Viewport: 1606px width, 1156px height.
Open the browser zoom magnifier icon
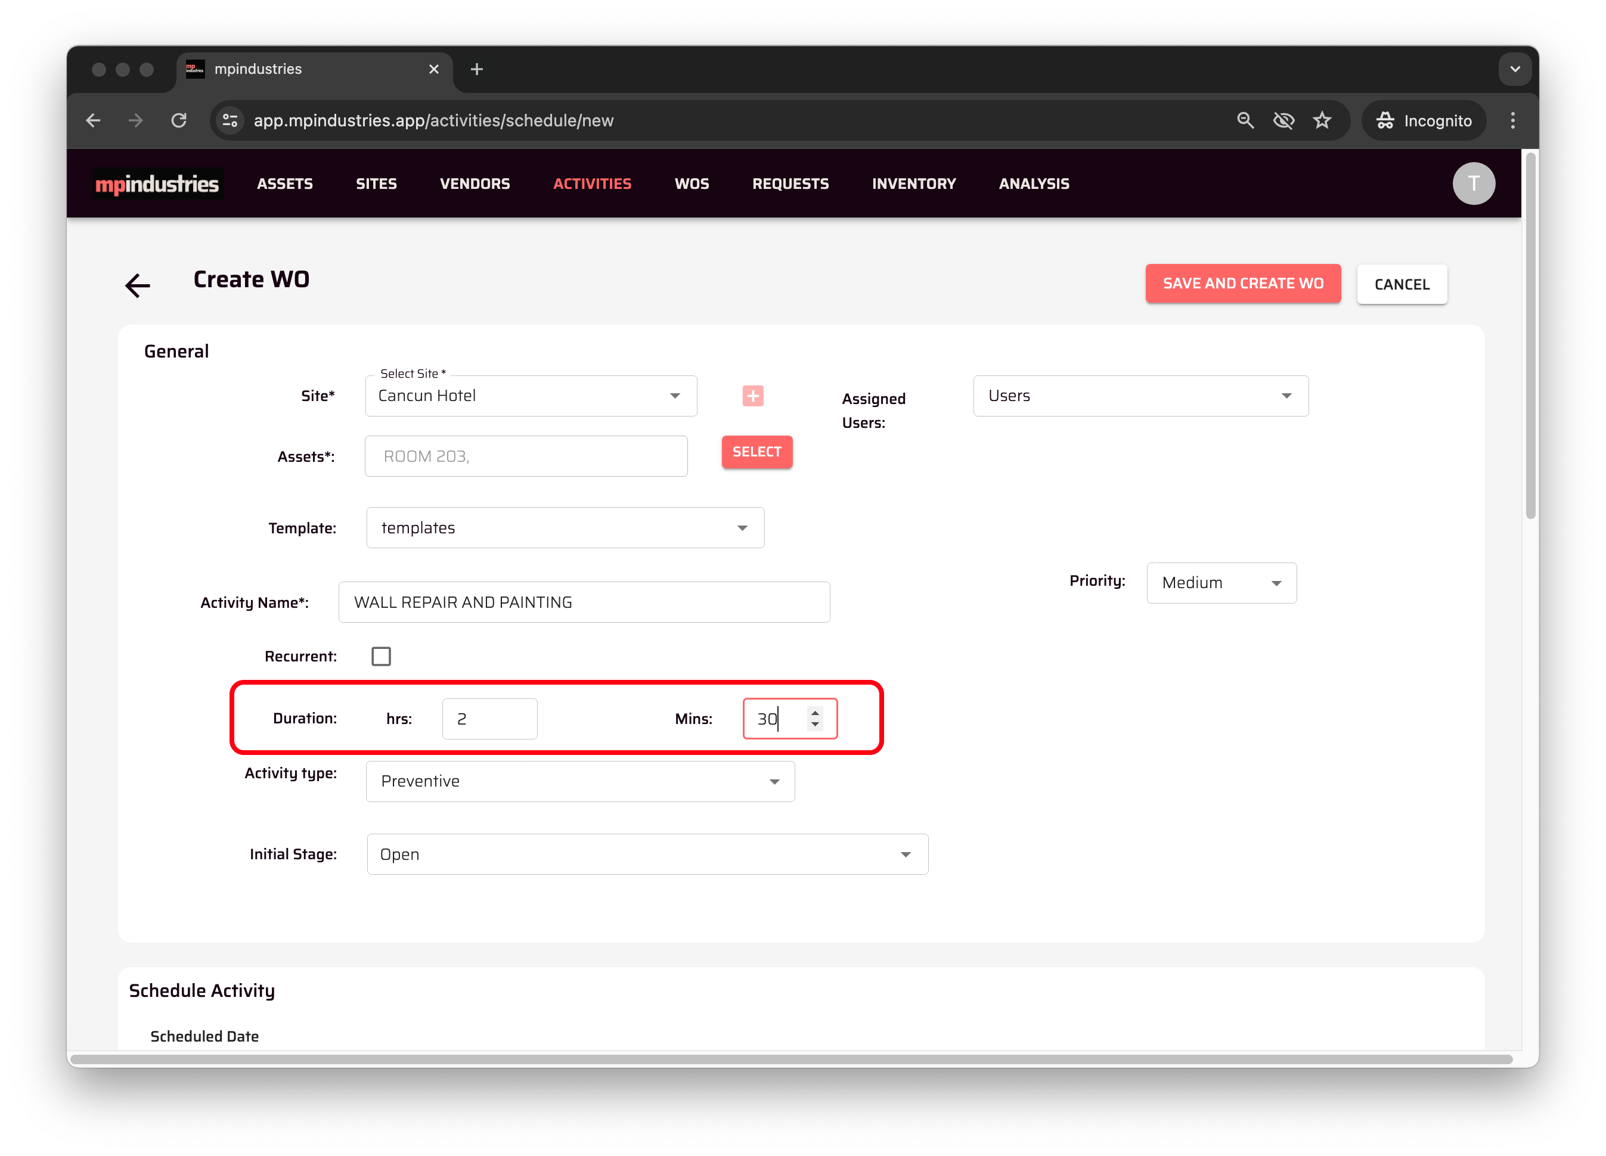coord(1245,120)
